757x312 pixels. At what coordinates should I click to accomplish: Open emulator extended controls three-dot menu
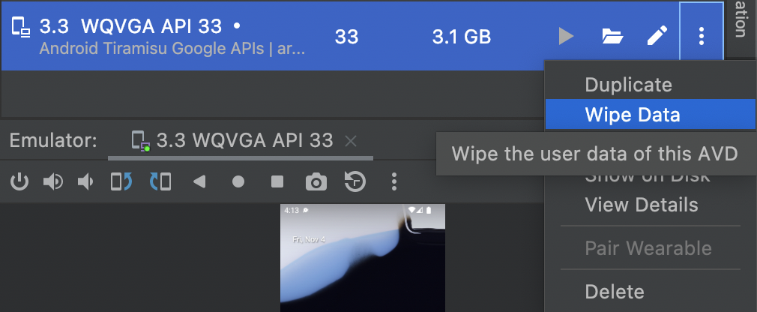(x=394, y=181)
